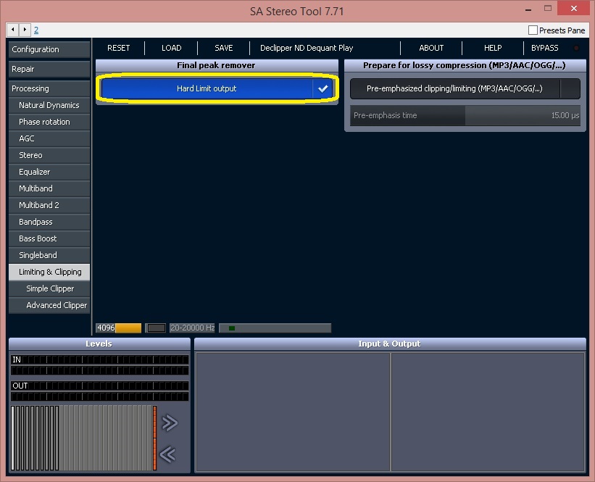Click the 20-20000 Hz range indicator
595x482 pixels.
click(192, 328)
